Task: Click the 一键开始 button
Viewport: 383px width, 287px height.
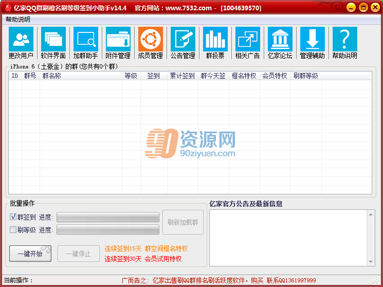Action: (x=30, y=254)
